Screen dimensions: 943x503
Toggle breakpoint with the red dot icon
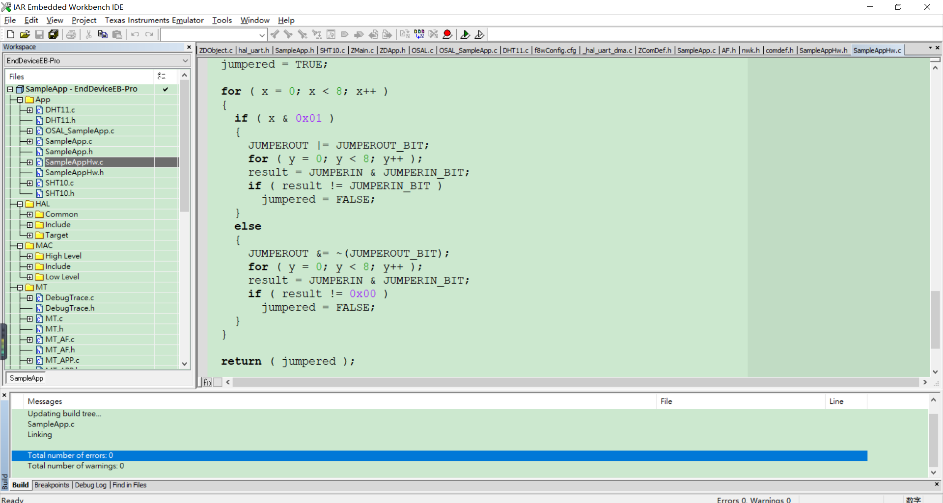pos(447,34)
